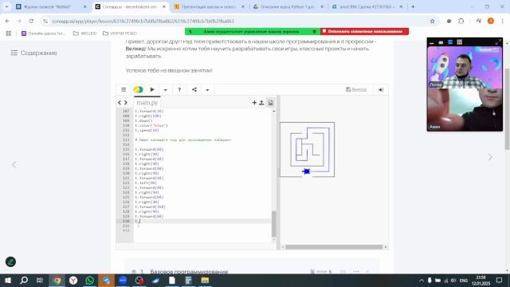Image resolution: width=510 pixels, height=287 pixels.
Task: Select Амин's video thumbnail
Action: tap(465, 110)
